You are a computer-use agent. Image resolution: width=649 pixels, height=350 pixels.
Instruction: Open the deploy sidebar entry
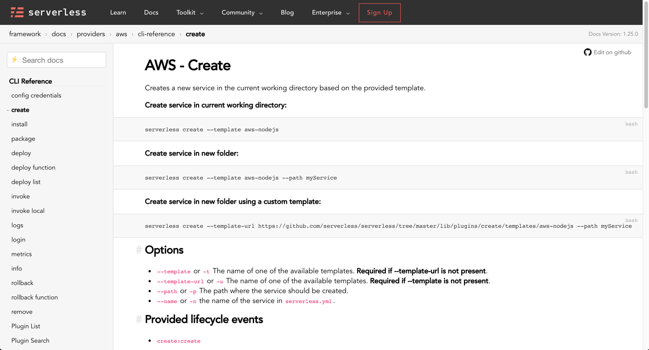point(21,153)
